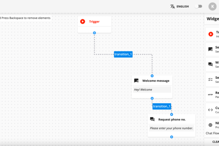The height and width of the screenshot is (146, 219).
Task: Click 'Please enter your phone number.' text
Action: (172, 128)
